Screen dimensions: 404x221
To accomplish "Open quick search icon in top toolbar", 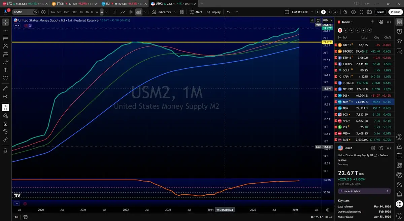I will [345, 12].
